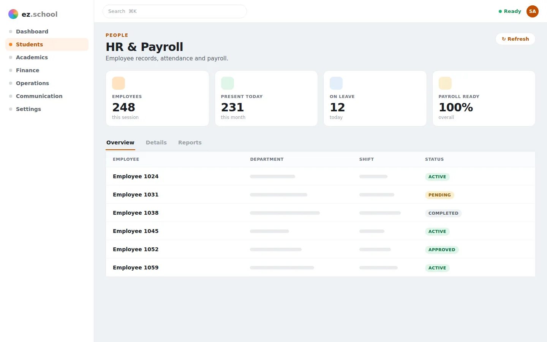Click the DEPARTMENT column header
Screen dimensions: 547x342
point(267,159)
